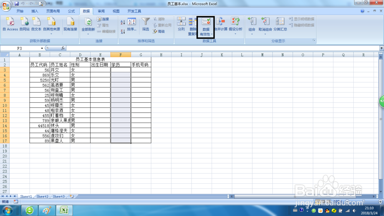384x216 pixels.
Task: Expand Refresh All (全部刷新) dropdown arrow
Action: click(88, 34)
